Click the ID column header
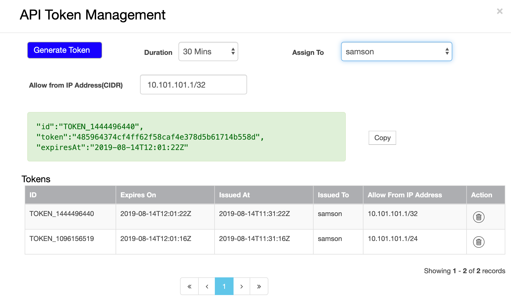Viewport: 511px width, 307px height. (x=70, y=195)
